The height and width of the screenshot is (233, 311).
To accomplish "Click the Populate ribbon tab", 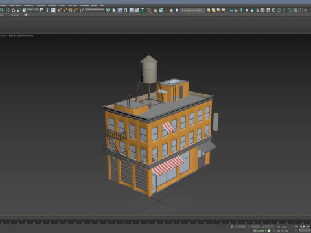I will [15, 15].
